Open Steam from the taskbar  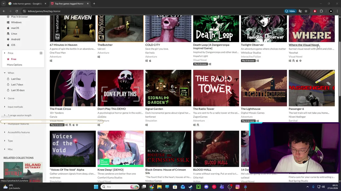point(190,187)
